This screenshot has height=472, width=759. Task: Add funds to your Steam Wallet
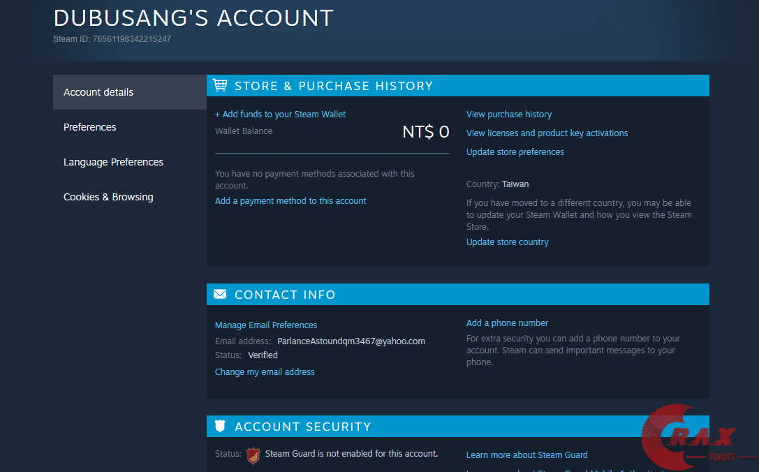click(x=280, y=115)
